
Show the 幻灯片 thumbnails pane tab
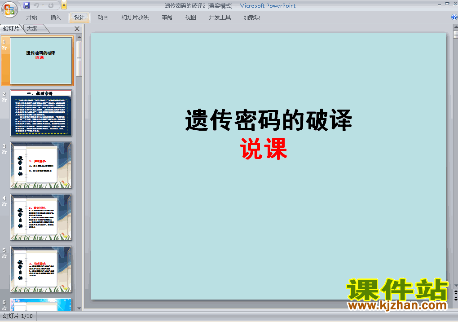(x=11, y=29)
